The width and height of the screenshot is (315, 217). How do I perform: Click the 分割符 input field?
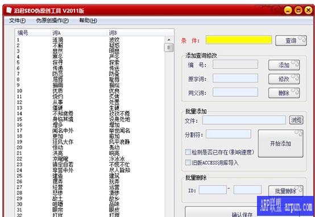click(x=229, y=134)
